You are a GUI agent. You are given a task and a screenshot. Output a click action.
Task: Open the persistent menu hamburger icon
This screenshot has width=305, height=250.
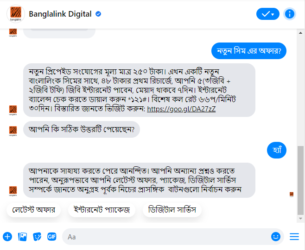(294, 237)
